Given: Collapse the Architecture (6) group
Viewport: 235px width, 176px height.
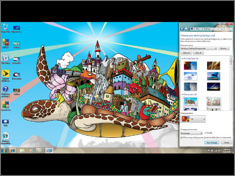Looking at the screenshot, I should [x=182, y=59].
